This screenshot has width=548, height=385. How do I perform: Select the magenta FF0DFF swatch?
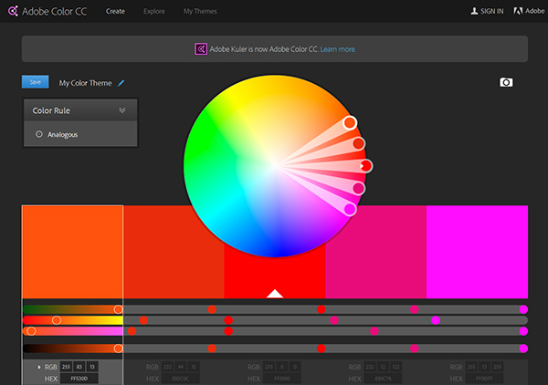[477, 252]
